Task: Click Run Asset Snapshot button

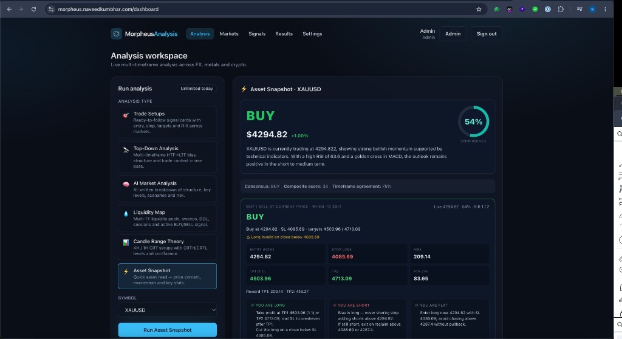Action: click(168, 330)
